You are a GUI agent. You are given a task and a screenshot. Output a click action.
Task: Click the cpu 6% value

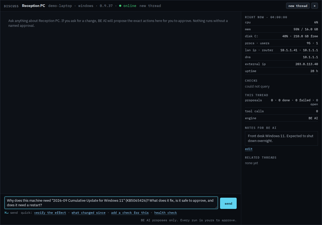click(x=316, y=22)
